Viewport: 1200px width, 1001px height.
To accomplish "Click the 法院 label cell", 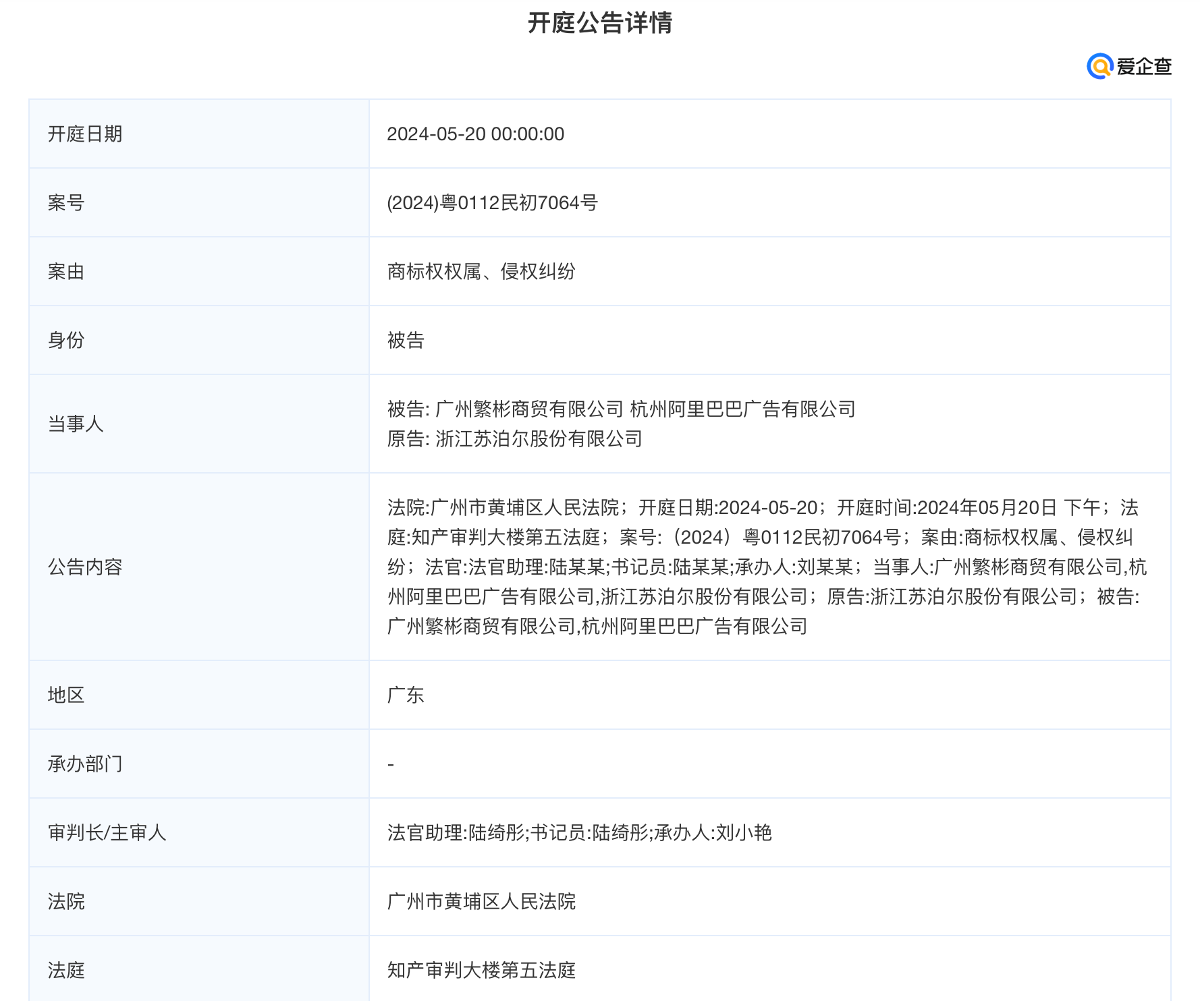I will click(x=199, y=901).
